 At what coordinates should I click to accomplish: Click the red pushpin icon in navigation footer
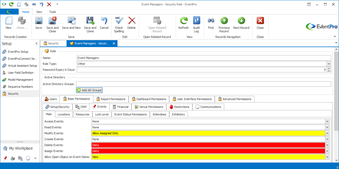pyautogui.click(x=5, y=158)
